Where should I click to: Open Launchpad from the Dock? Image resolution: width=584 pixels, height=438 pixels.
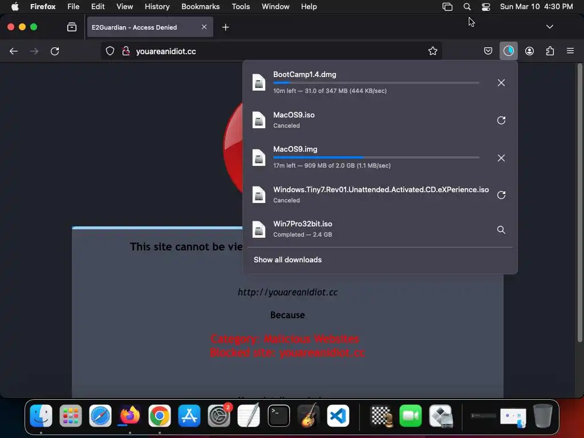click(70, 416)
